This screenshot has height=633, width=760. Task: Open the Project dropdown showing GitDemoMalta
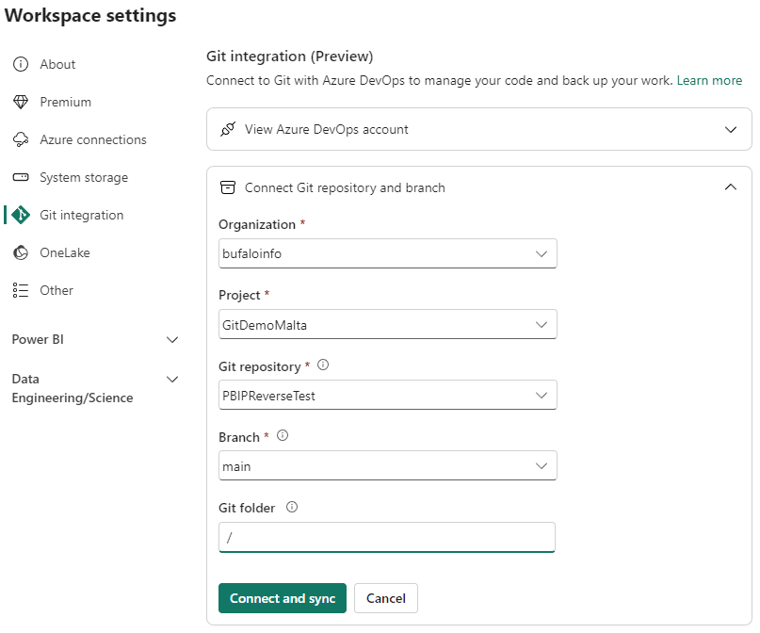[387, 324]
